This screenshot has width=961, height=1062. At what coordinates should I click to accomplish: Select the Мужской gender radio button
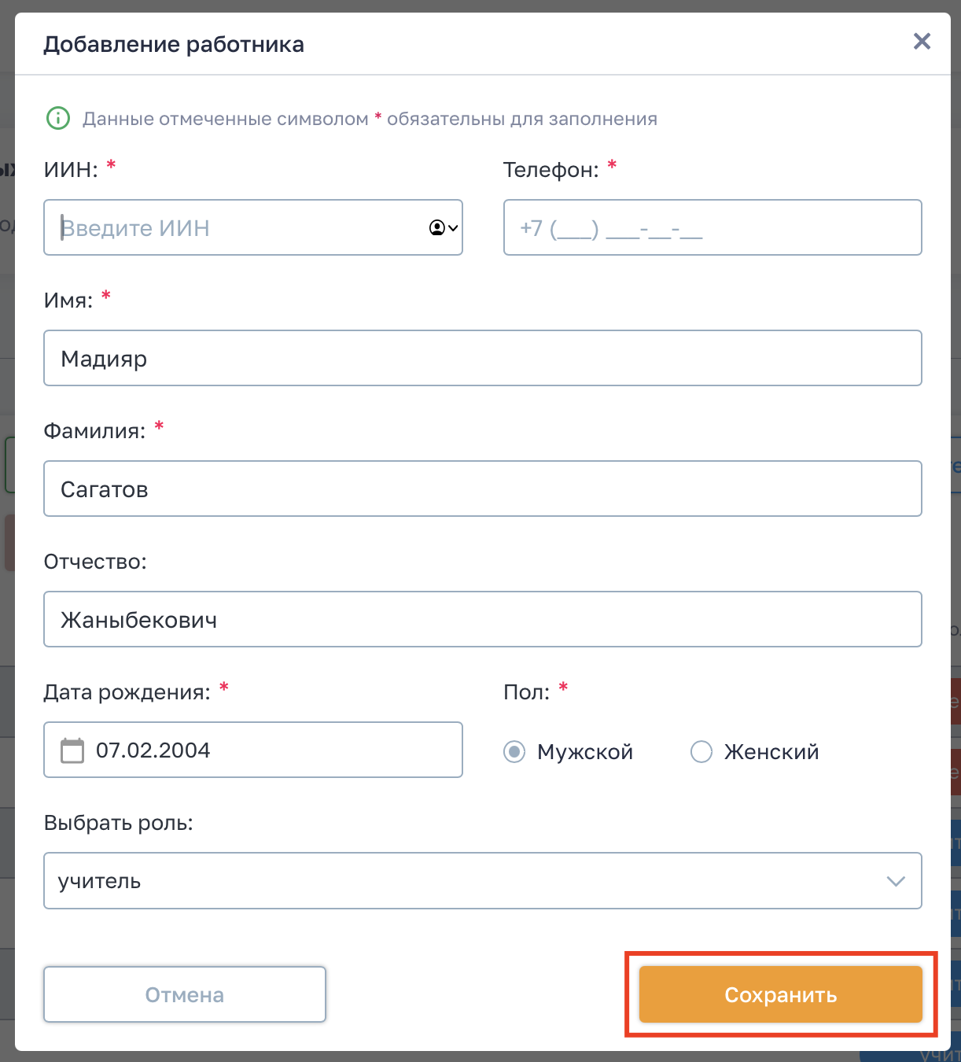[x=514, y=752]
